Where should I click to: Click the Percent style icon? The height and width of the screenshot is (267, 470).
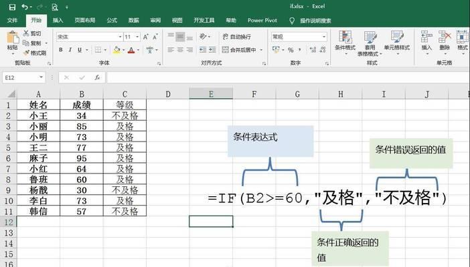coord(291,50)
